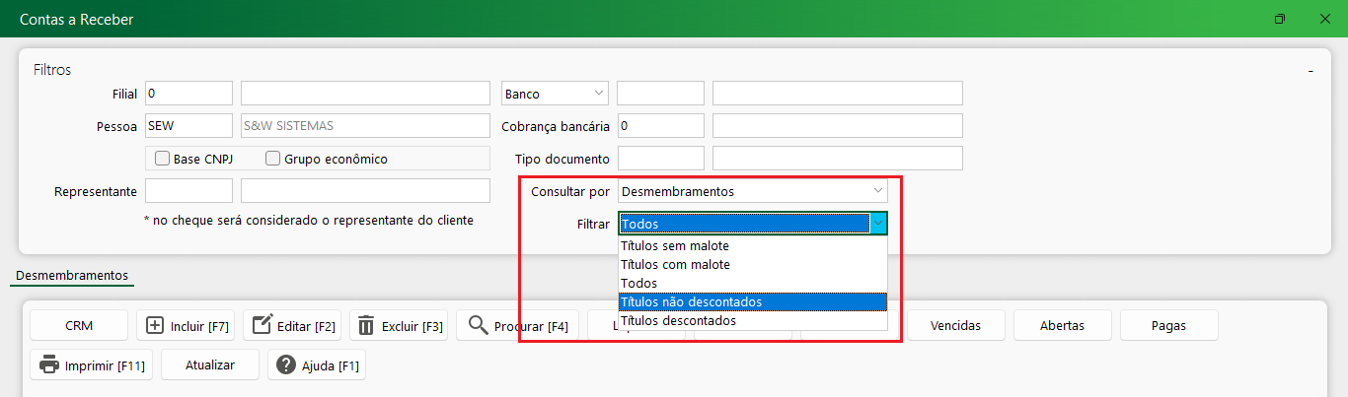Viewport: 1348px width, 397px height.
Task: Collapse the Filtros panel with minus
Action: [1311, 71]
